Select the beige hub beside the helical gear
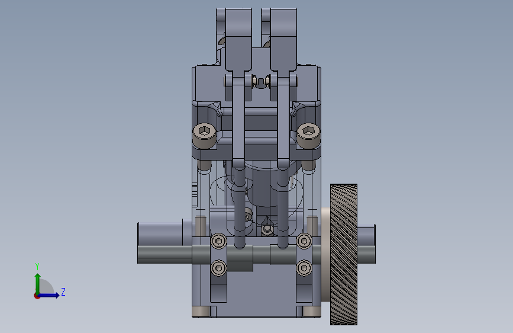 tap(325, 254)
